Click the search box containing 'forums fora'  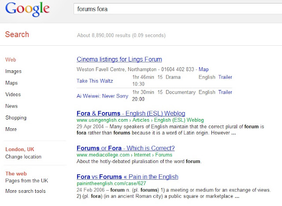pos(178,9)
